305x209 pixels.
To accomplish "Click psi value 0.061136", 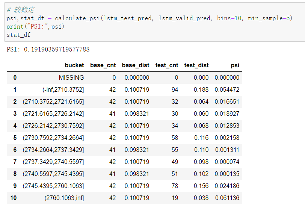I will [227, 198].
